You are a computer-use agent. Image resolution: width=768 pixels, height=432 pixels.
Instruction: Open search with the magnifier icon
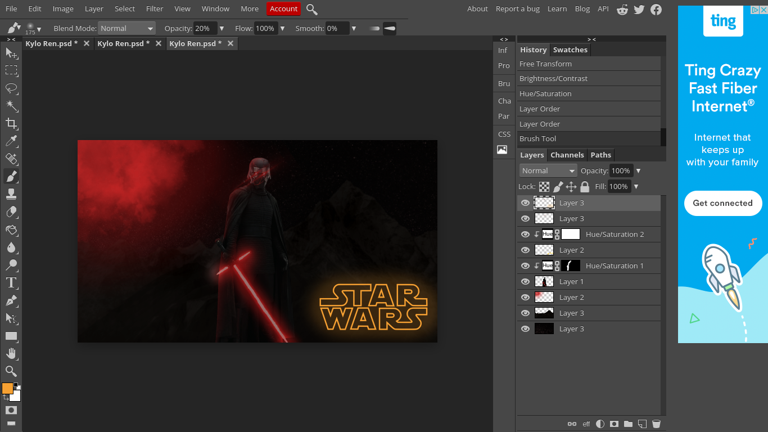(312, 9)
